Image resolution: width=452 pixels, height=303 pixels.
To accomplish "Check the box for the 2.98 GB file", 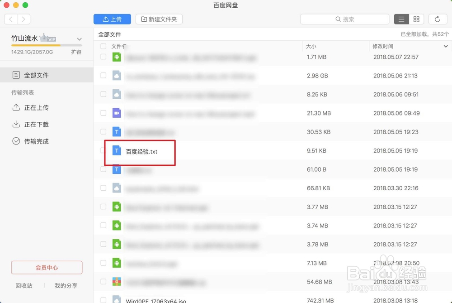I will [x=103, y=75].
